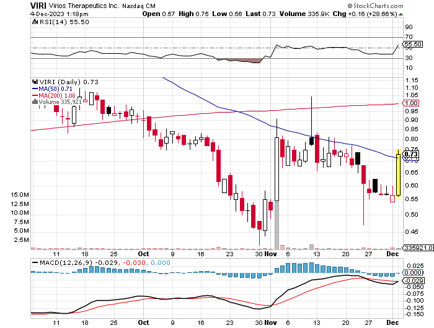Image resolution: width=434 pixels, height=328 pixels.
Task: Click the RSI(14) indicator icon
Action: pos(35,22)
